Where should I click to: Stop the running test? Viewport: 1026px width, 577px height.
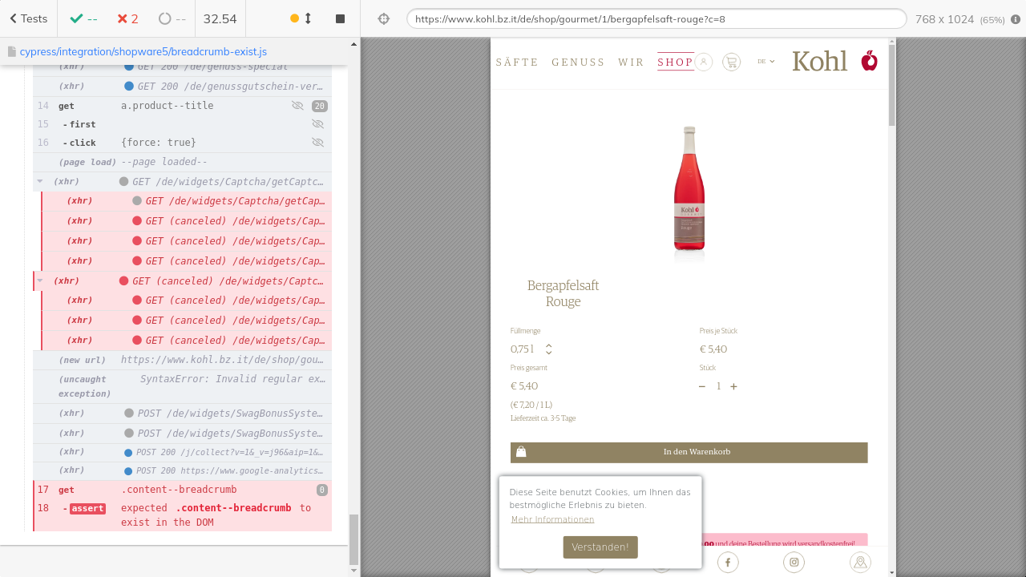tap(340, 18)
